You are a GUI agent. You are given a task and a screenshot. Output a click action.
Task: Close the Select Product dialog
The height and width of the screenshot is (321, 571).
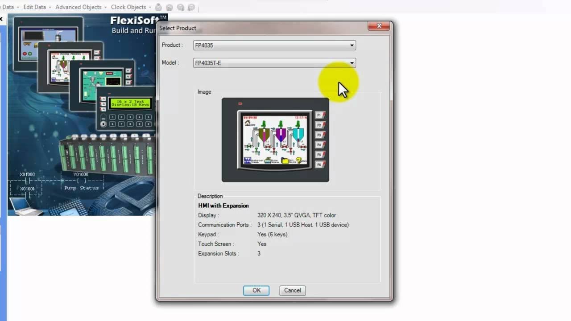tap(379, 26)
